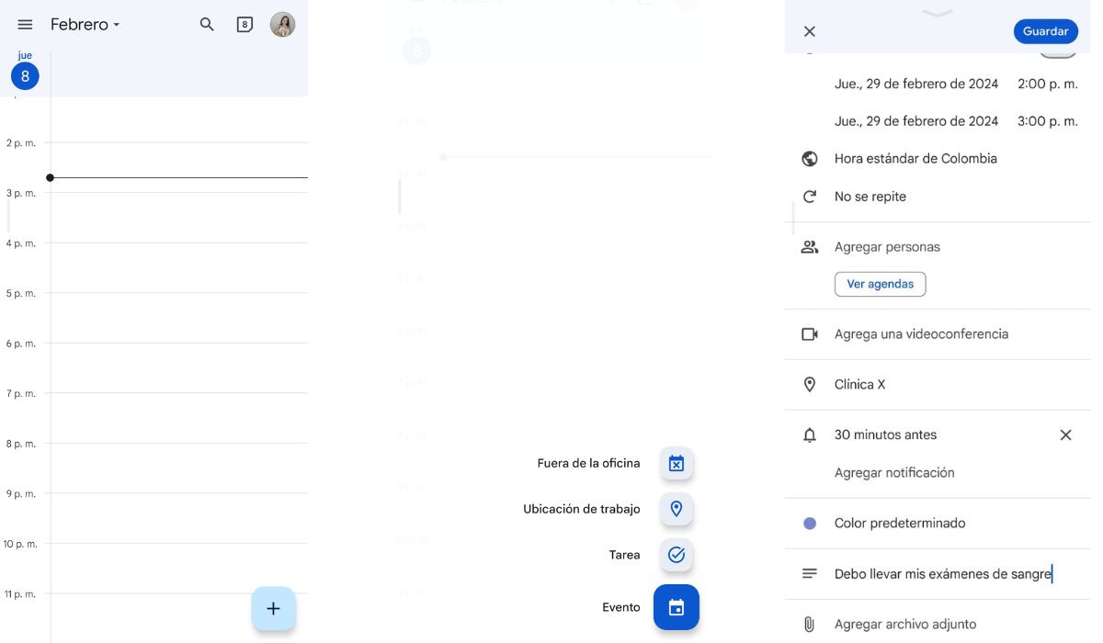Screen dimensions: 1103x643
Task: Select Agrega una videoconferencia
Action: point(920,334)
